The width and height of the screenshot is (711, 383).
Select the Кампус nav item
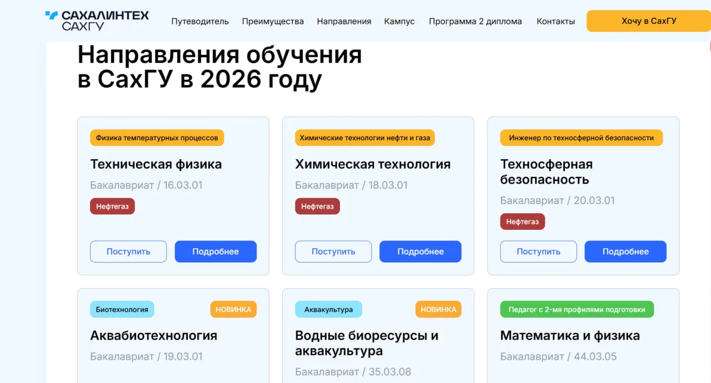coord(399,21)
